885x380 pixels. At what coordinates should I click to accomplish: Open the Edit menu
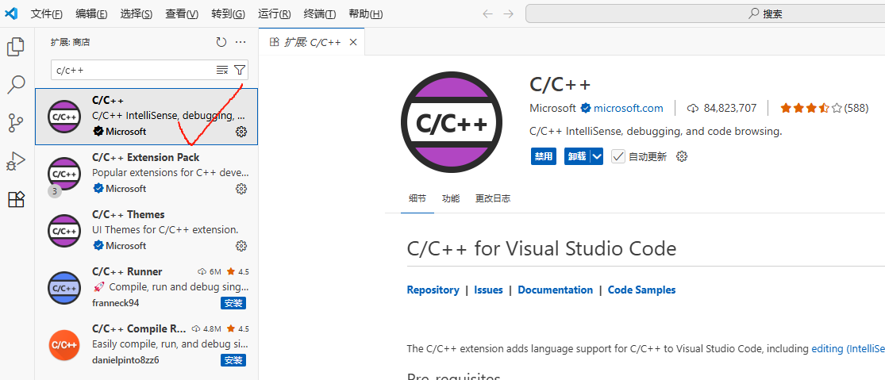coord(91,14)
